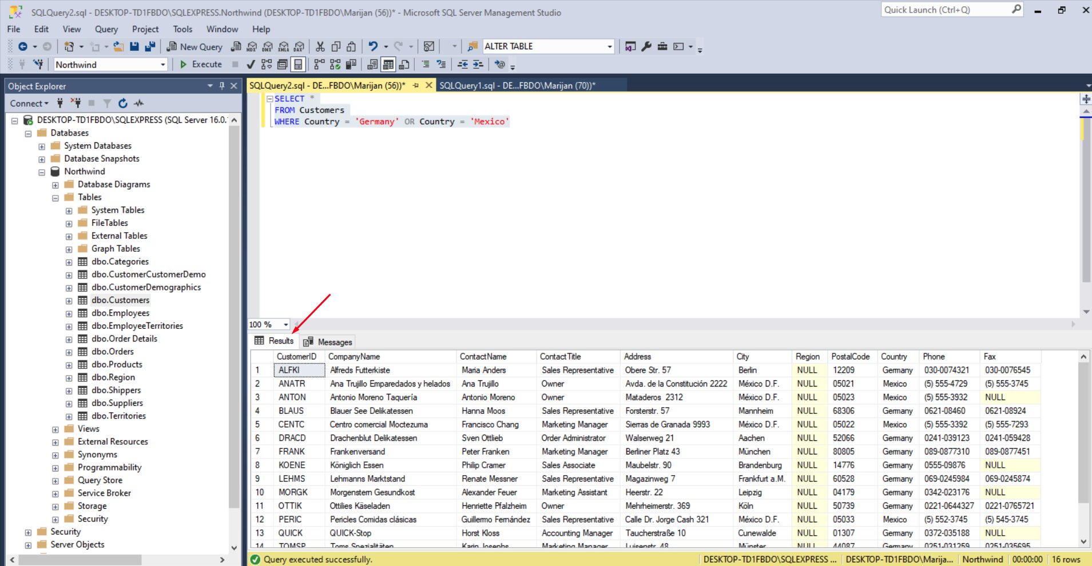Click the Parse checkmark icon

tap(251, 64)
